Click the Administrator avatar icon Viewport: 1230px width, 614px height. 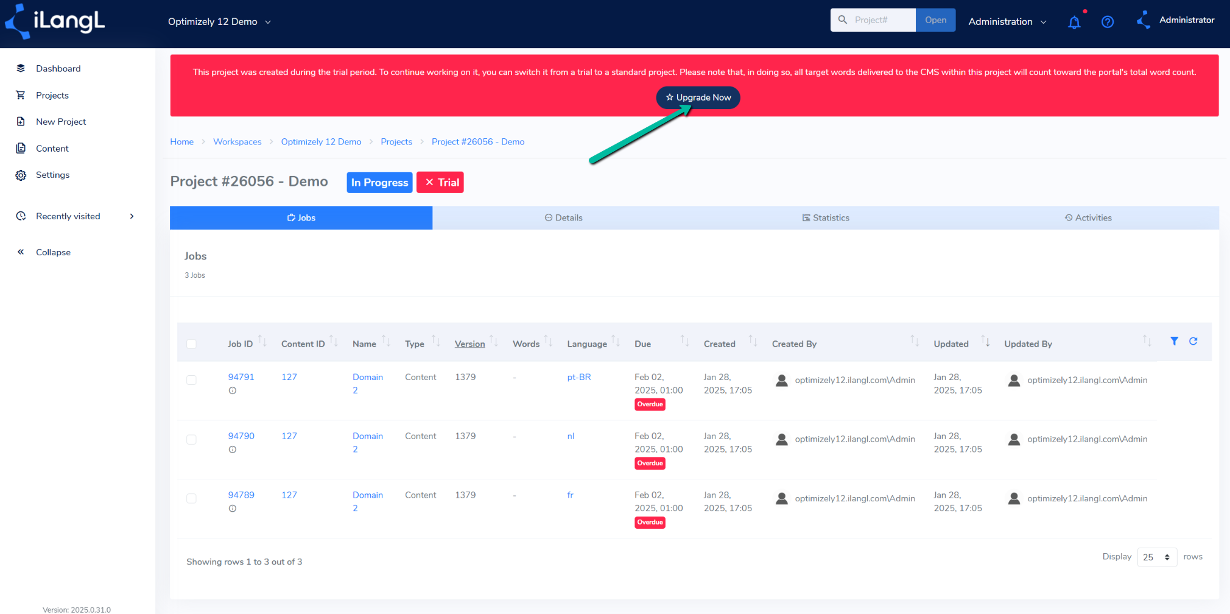tap(1144, 20)
